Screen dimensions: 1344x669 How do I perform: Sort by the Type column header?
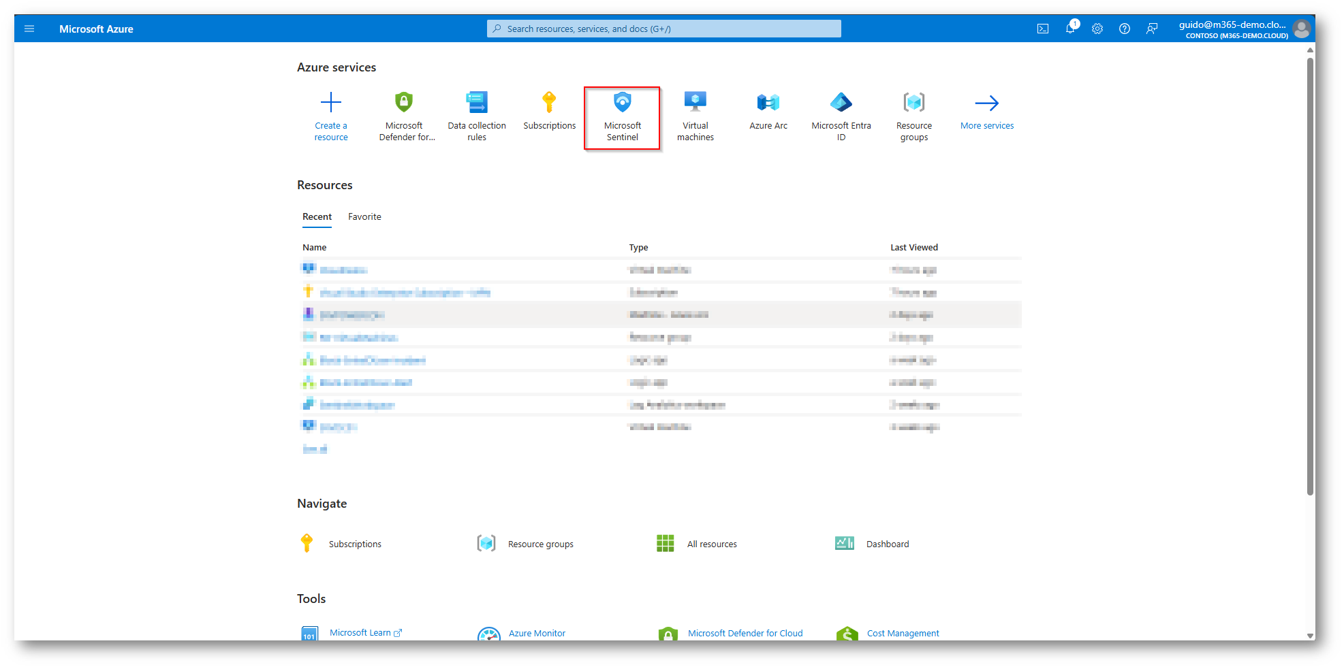tap(638, 247)
